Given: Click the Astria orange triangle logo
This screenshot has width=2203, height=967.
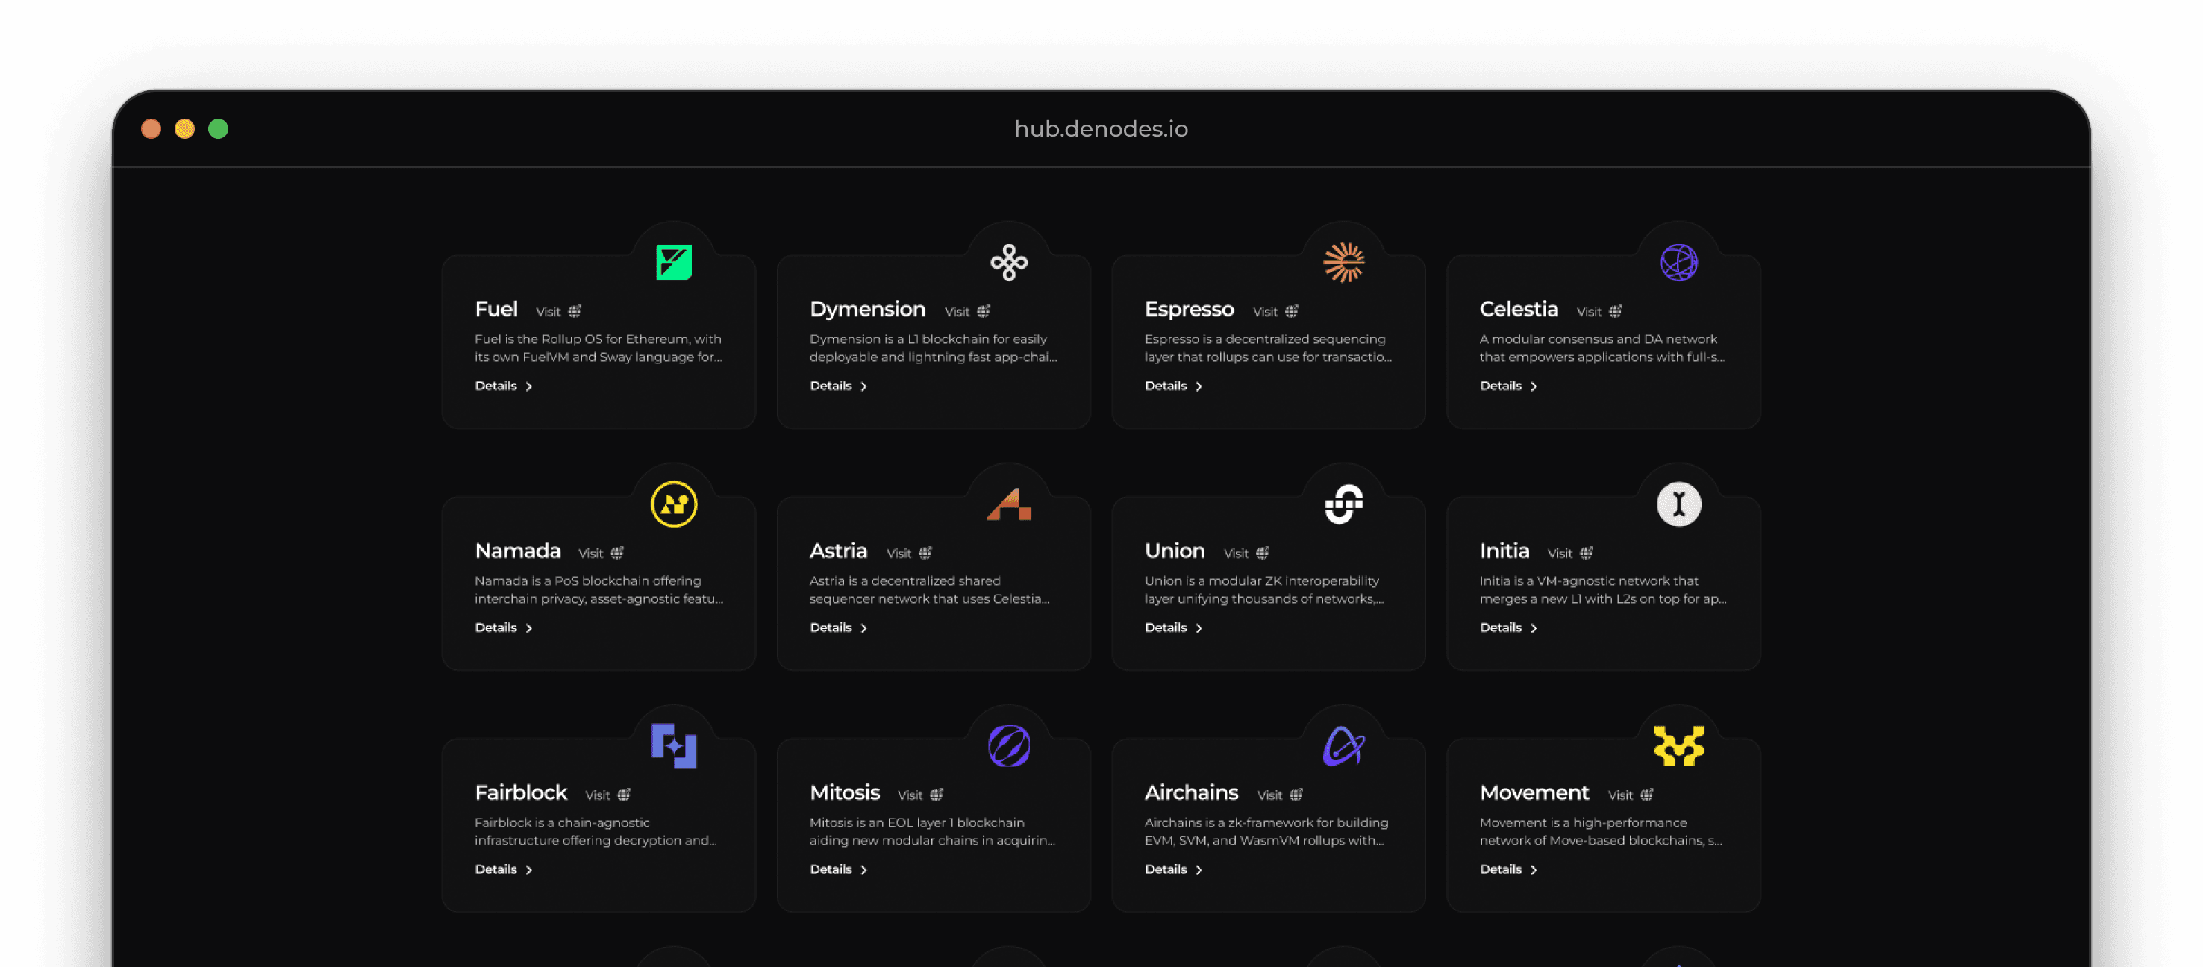Looking at the screenshot, I should point(1009,504).
